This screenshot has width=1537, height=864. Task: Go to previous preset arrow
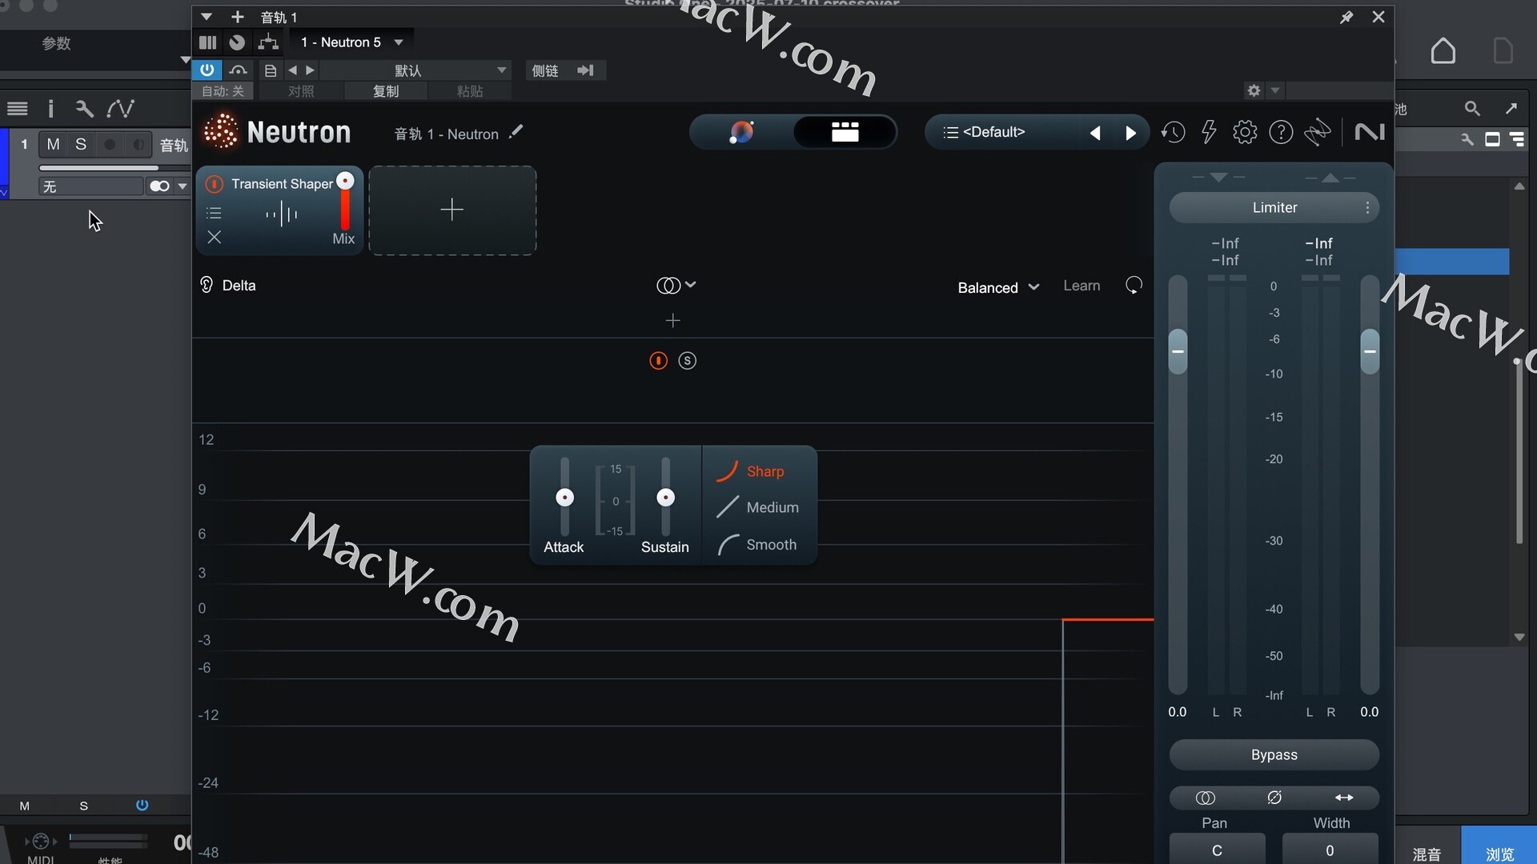pyautogui.click(x=1094, y=133)
